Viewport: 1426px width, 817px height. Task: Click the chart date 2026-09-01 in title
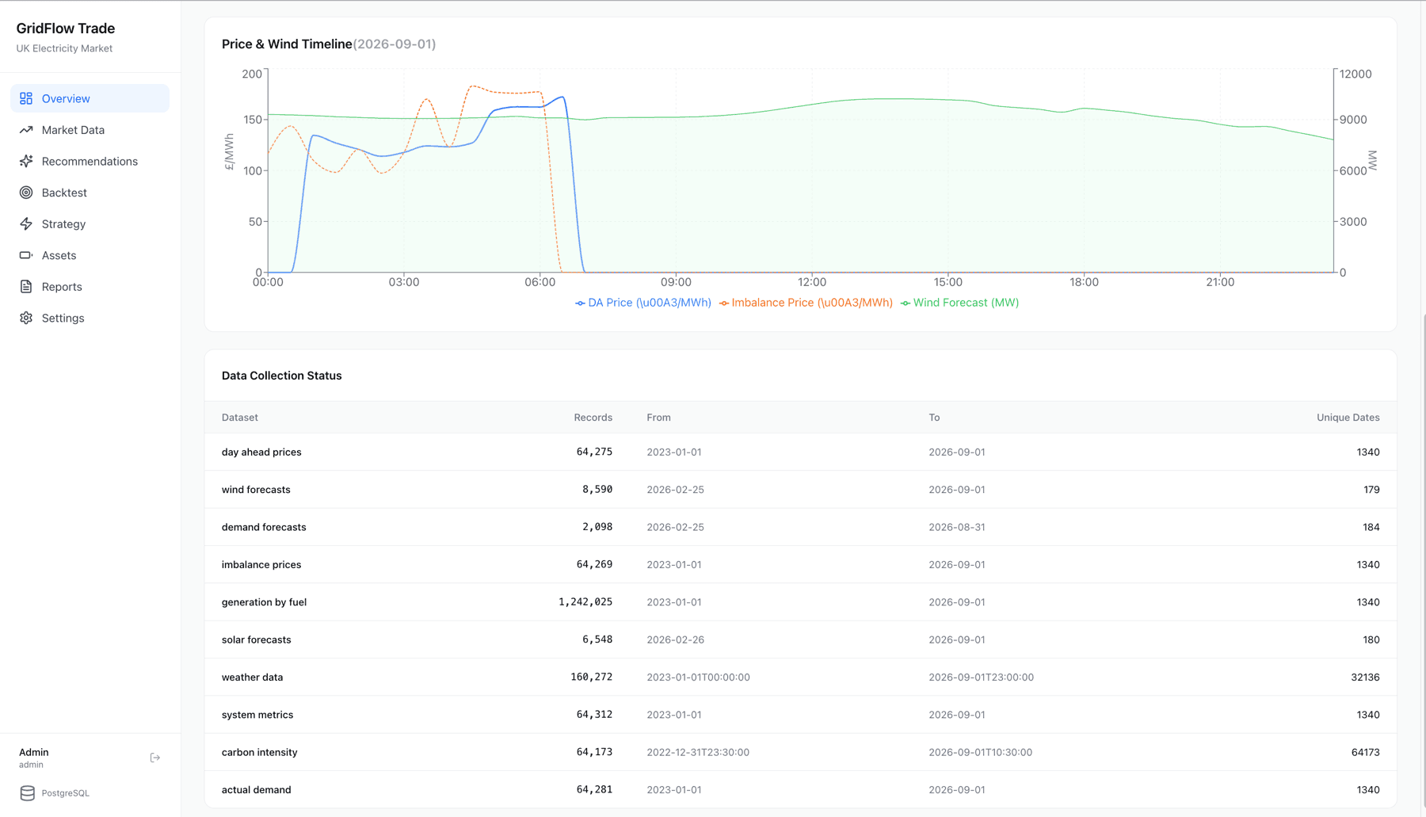(x=395, y=44)
